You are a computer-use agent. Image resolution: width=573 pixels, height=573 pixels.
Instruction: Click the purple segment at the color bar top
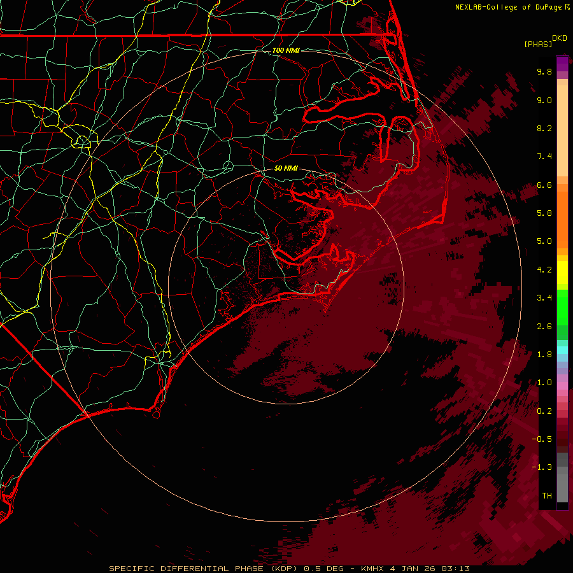562,64
